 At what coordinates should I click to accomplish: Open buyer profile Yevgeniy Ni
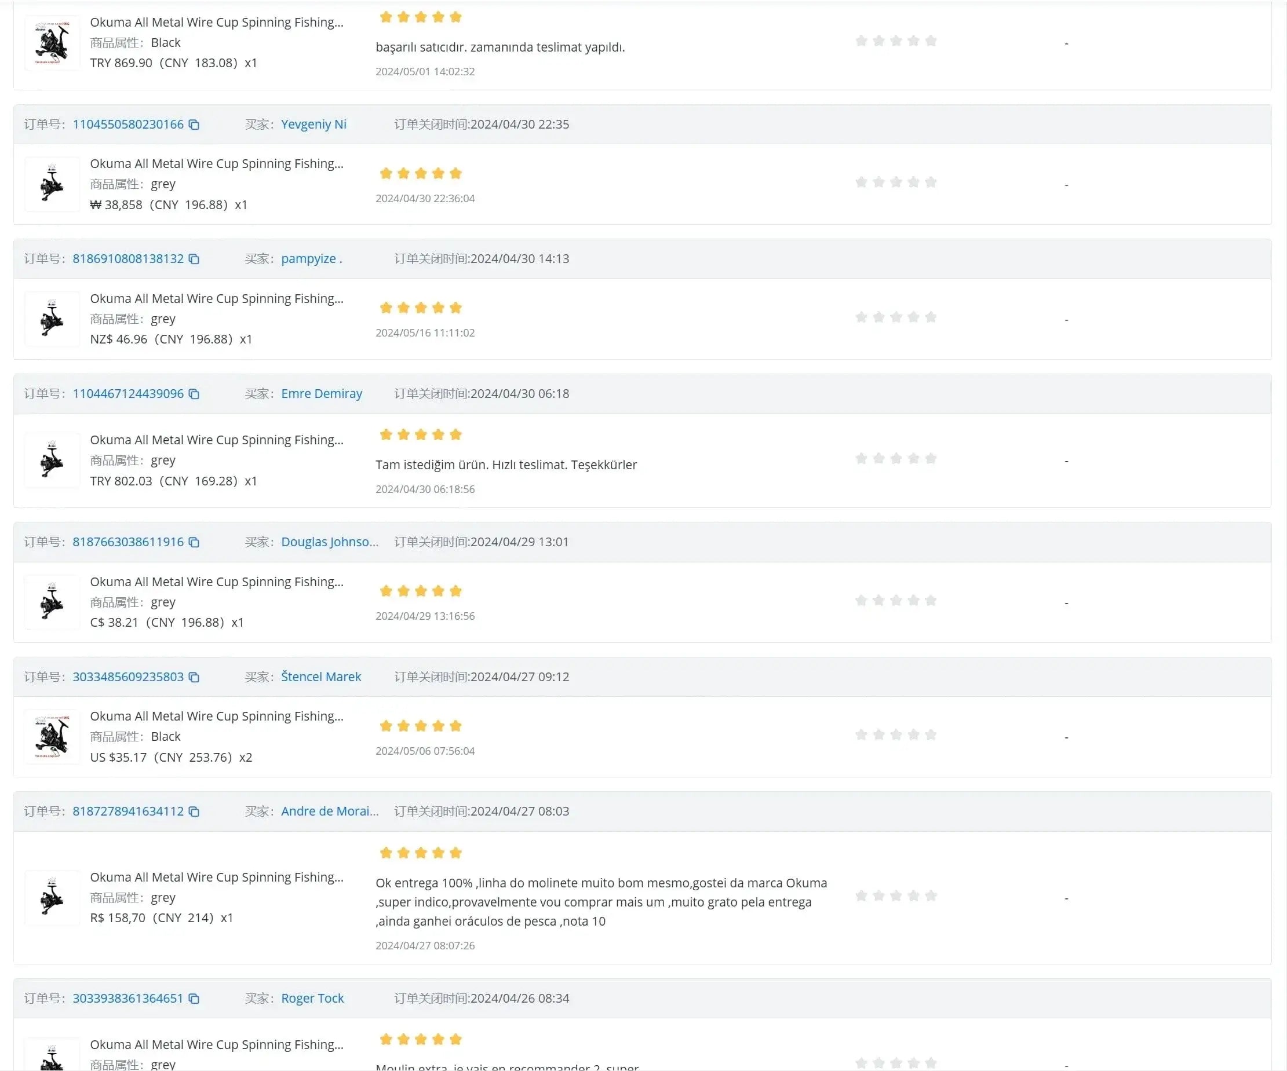tap(313, 125)
